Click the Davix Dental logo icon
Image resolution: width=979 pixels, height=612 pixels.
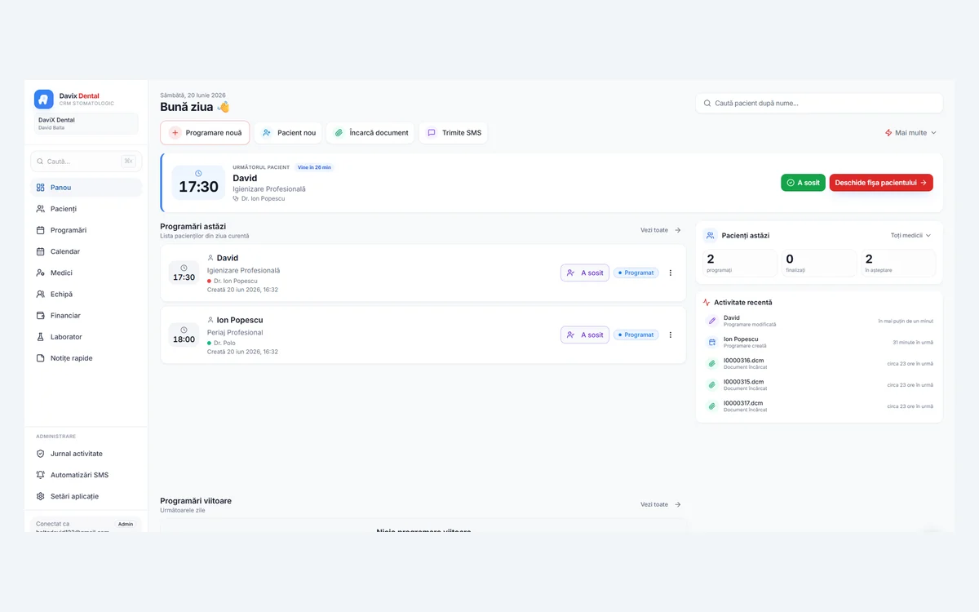click(43, 99)
